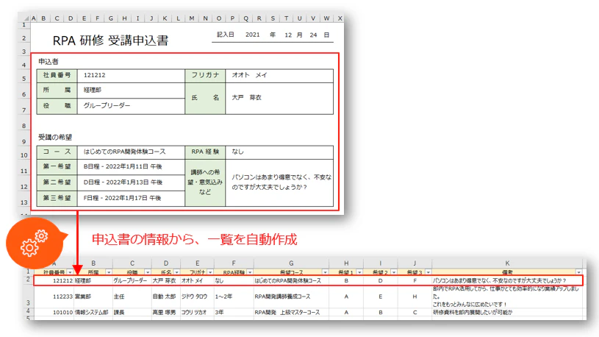
Task: Open the 所属 column filter dropdown
Action: tap(109, 272)
